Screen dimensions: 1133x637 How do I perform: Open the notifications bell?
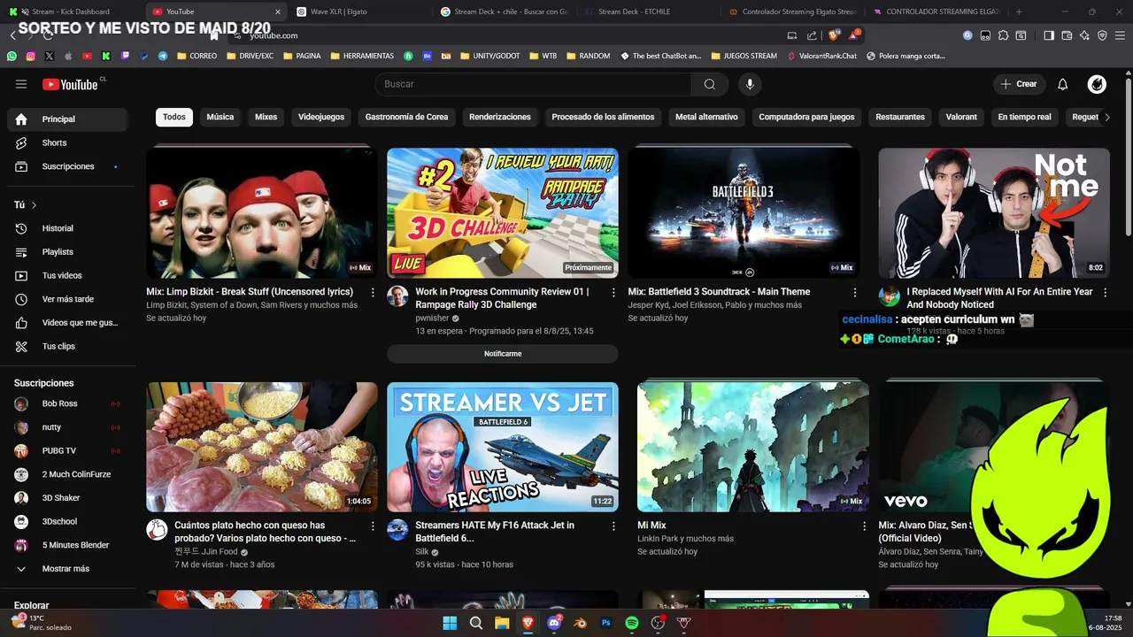[1063, 84]
